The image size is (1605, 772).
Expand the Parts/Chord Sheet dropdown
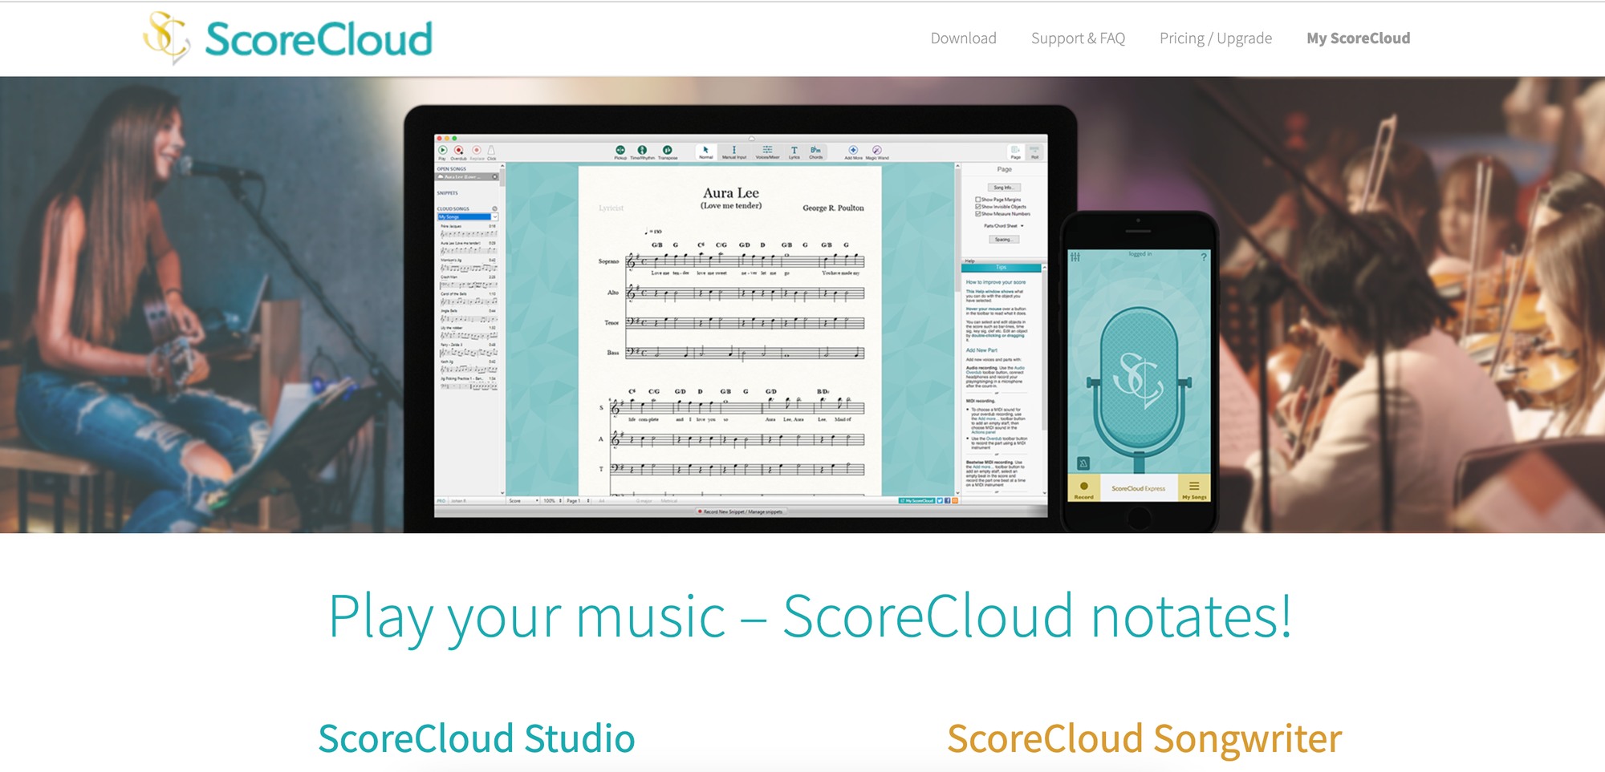(x=1002, y=225)
